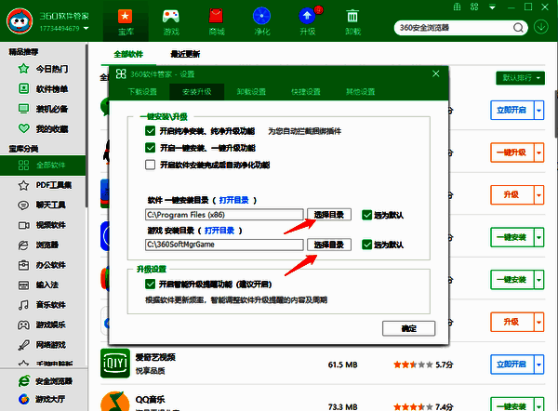Open 我的收藏 heart item
Image resolution: width=558 pixels, height=411 pixels.
point(43,128)
